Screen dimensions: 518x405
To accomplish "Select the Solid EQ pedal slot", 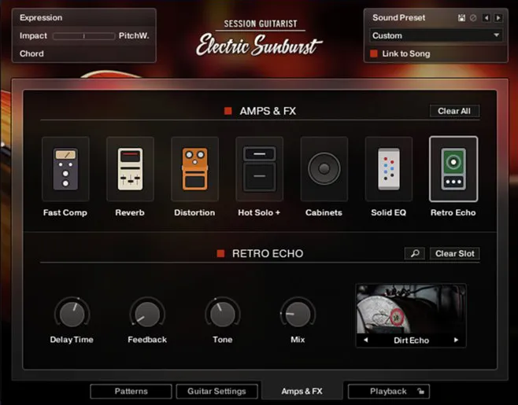I will [389, 169].
